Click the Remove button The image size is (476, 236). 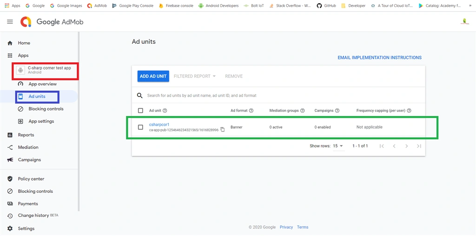234,76
